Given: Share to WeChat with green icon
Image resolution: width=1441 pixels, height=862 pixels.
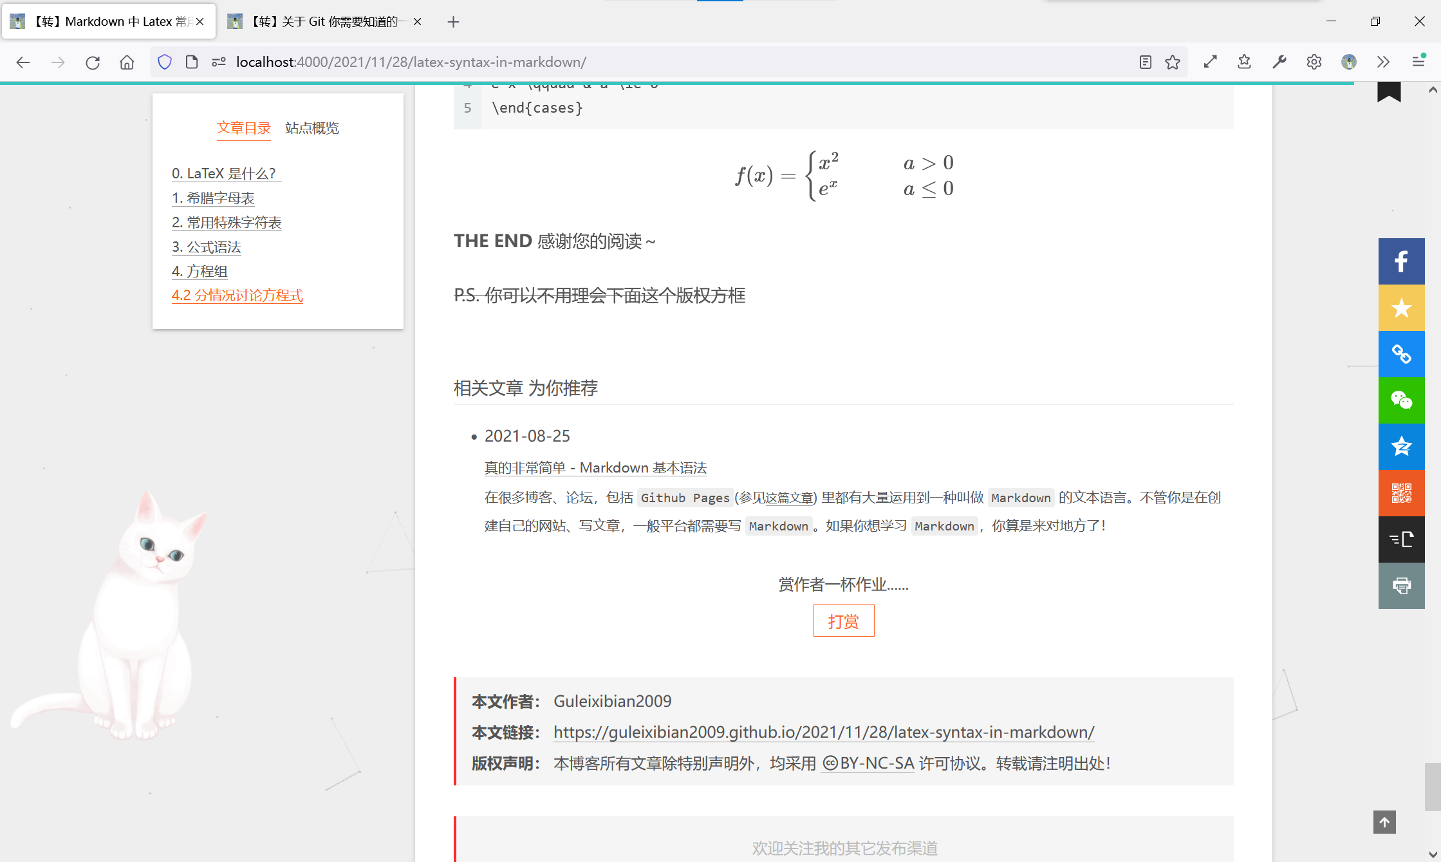Looking at the screenshot, I should 1401,400.
